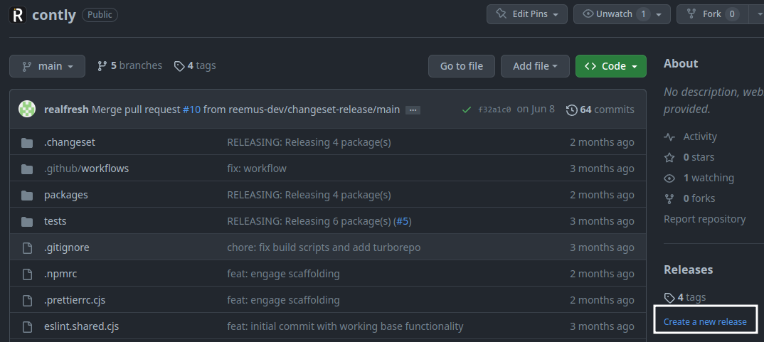Click the eye icon beside watching

click(x=669, y=178)
